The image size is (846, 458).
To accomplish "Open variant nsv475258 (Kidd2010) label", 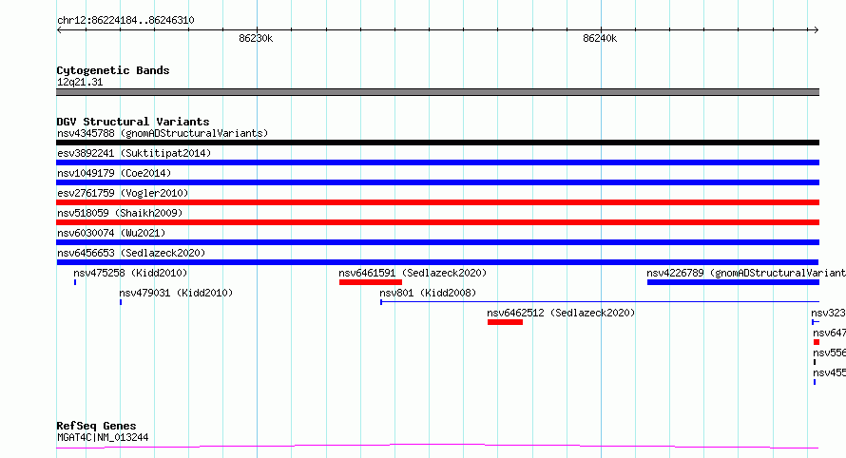I will point(130,273).
